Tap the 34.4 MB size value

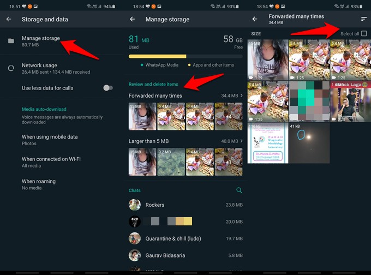click(230, 95)
